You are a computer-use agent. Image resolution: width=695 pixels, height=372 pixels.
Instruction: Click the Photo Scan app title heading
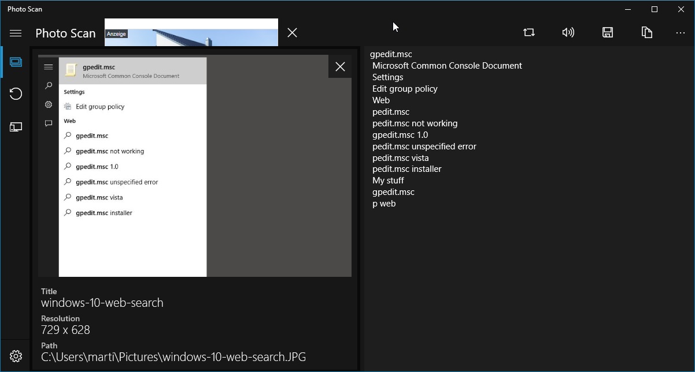coord(65,33)
